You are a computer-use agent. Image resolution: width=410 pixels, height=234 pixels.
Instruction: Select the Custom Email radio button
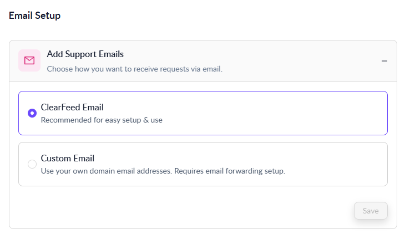tap(32, 164)
